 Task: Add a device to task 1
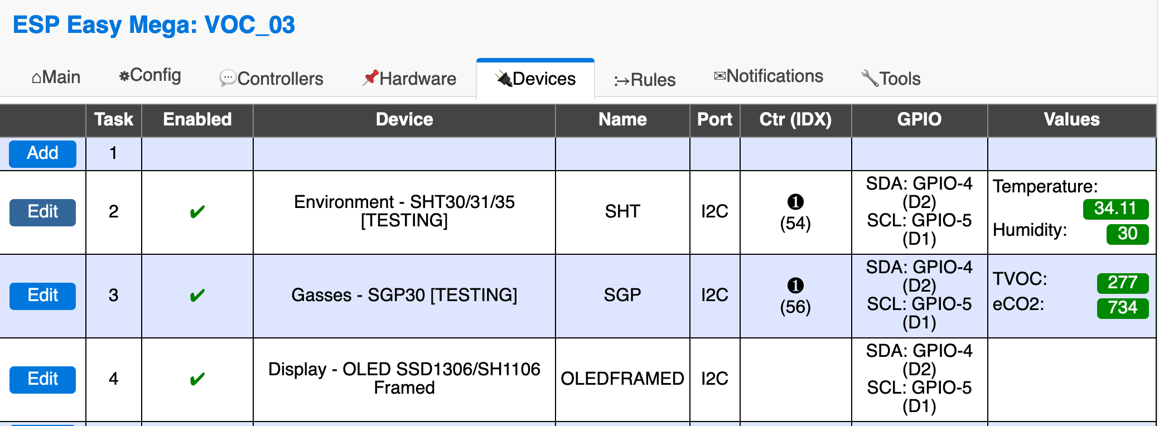tap(42, 153)
